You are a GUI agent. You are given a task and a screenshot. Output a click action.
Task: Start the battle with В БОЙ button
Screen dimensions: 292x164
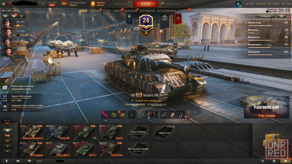click(146, 4)
